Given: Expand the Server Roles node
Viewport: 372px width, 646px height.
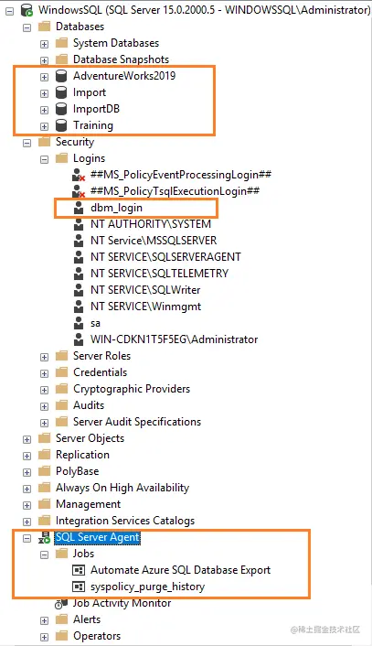Looking at the screenshot, I should 45,357.
